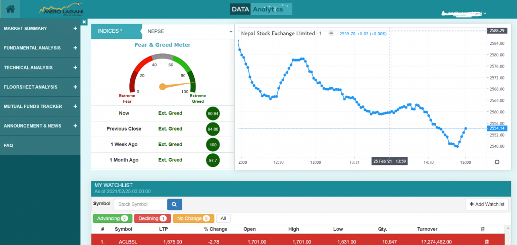This screenshot has height=245, width=517.
Task: Open the FAQ page
Action: click(x=40, y=145)
